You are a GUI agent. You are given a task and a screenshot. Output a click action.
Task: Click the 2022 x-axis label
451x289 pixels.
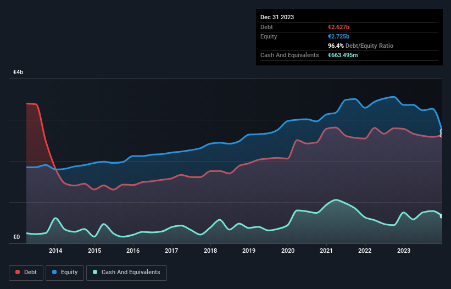[365, 251]
